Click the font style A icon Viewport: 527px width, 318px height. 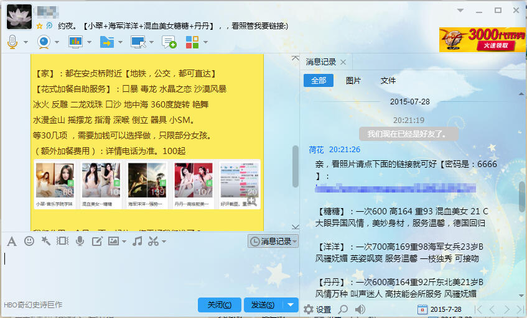(12, 241)
